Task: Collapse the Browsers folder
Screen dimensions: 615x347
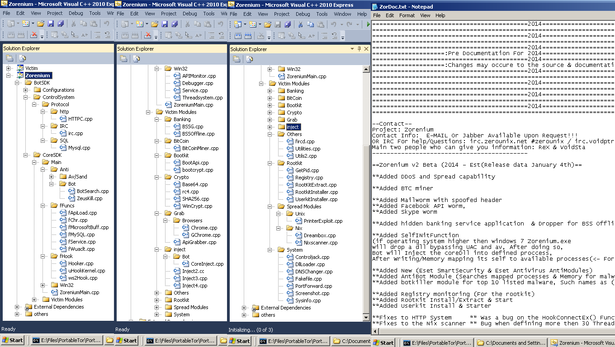Action: [x=166, y=220]
